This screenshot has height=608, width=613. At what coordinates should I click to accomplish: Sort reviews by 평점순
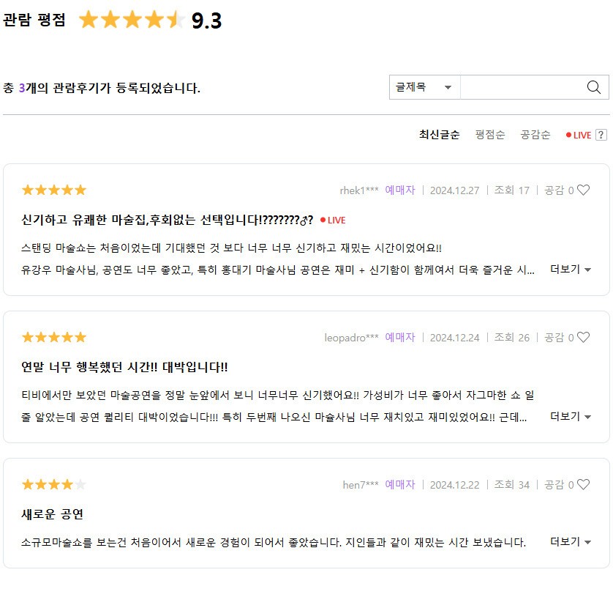point(490,135)
